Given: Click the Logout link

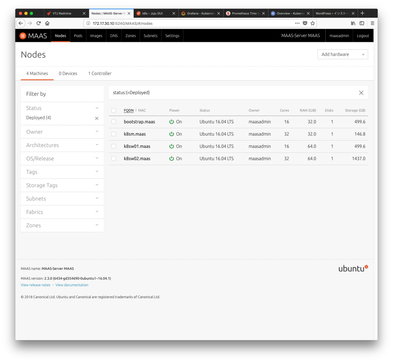Looking at the screenshot, I should tap(363, 36).
